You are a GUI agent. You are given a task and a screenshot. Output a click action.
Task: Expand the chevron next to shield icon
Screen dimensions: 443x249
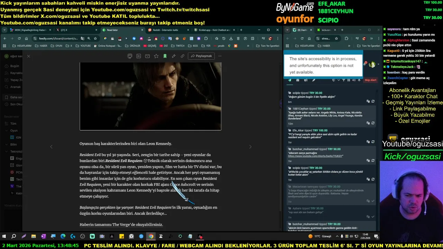(x=338, y=80)
